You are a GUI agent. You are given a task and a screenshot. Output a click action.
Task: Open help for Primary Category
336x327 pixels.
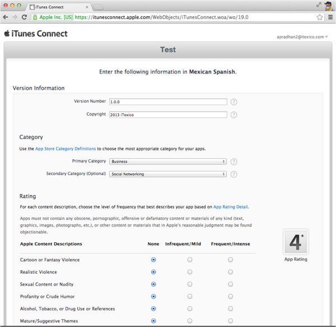[x=234, y=162]
